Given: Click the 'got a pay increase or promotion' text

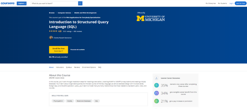Looking at the screenshot, I should [x=181, y=101].
